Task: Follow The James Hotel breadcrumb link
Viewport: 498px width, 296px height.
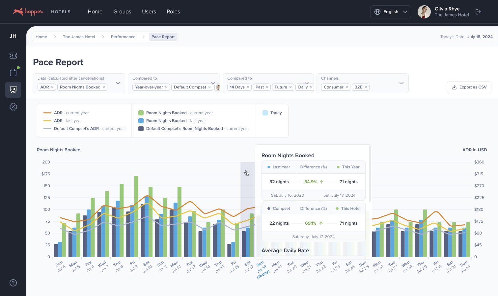Action: [x=79, y=37]
